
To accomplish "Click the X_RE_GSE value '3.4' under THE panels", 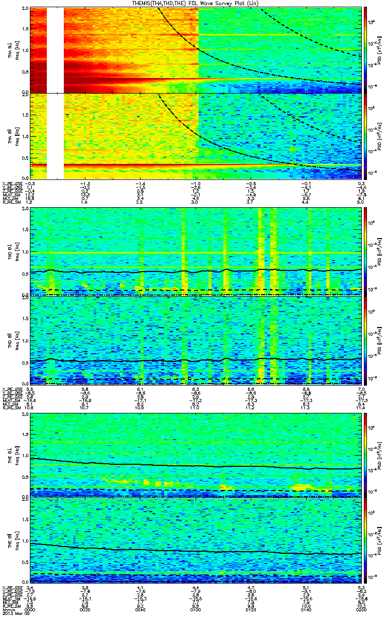I will 30,588.
